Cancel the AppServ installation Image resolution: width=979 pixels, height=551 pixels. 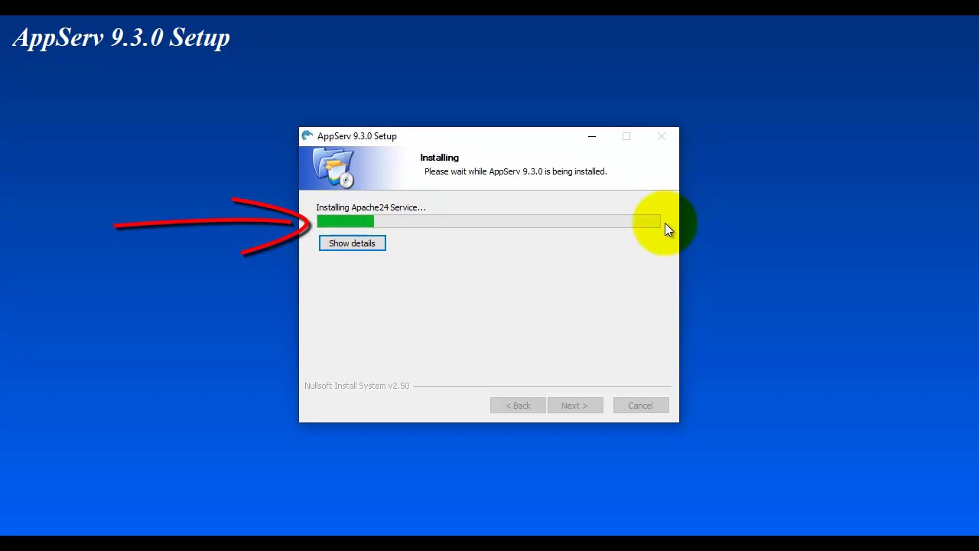pyautogui.click(x=641, y=406)
